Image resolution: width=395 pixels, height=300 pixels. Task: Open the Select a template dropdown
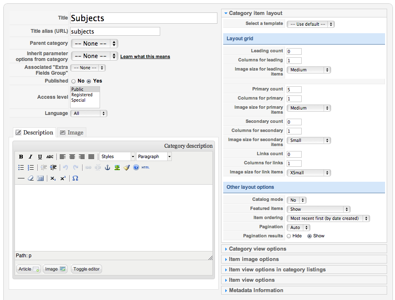tap(311, 24)
